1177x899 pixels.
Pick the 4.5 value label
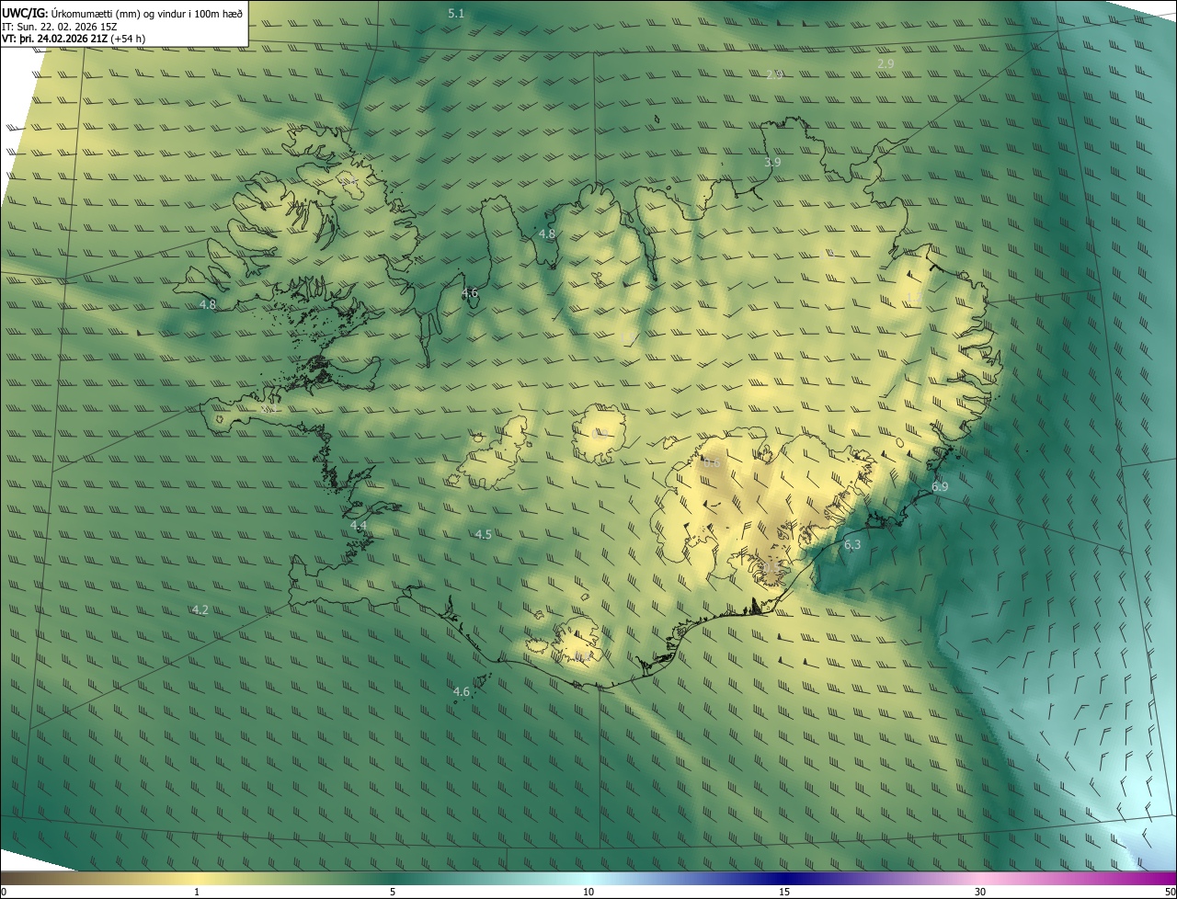[x=483, y=534]
